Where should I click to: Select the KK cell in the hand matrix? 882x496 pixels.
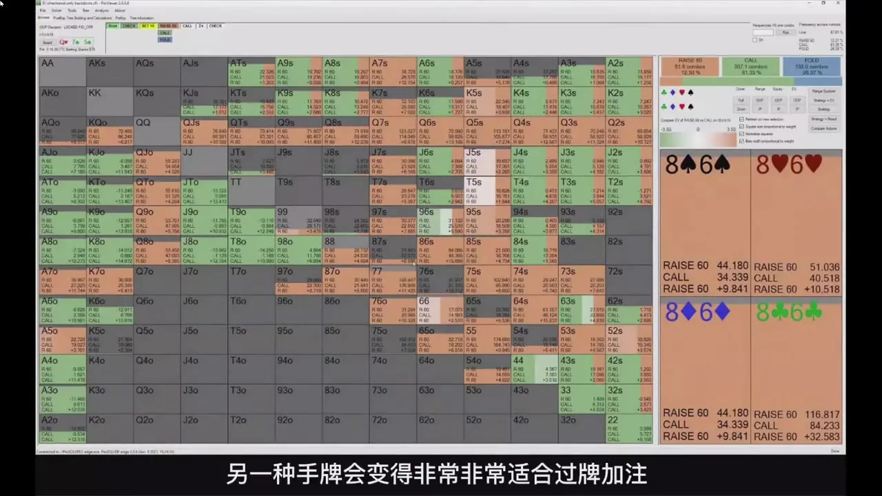point(110,101)
